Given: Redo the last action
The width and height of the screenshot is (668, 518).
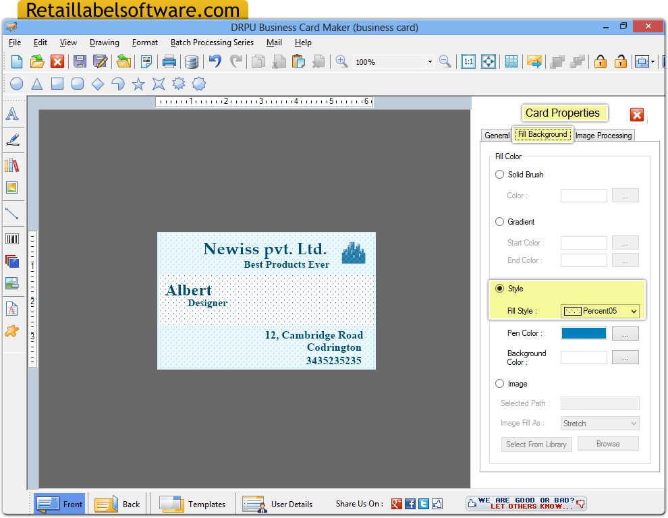Looking at the screenshot, I should pos(235,62).
